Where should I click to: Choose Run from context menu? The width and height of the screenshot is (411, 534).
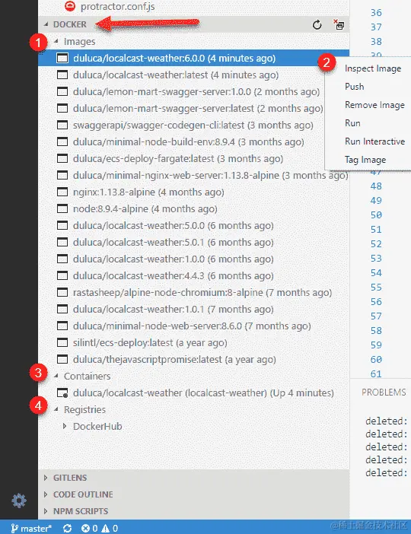[352, 123]
